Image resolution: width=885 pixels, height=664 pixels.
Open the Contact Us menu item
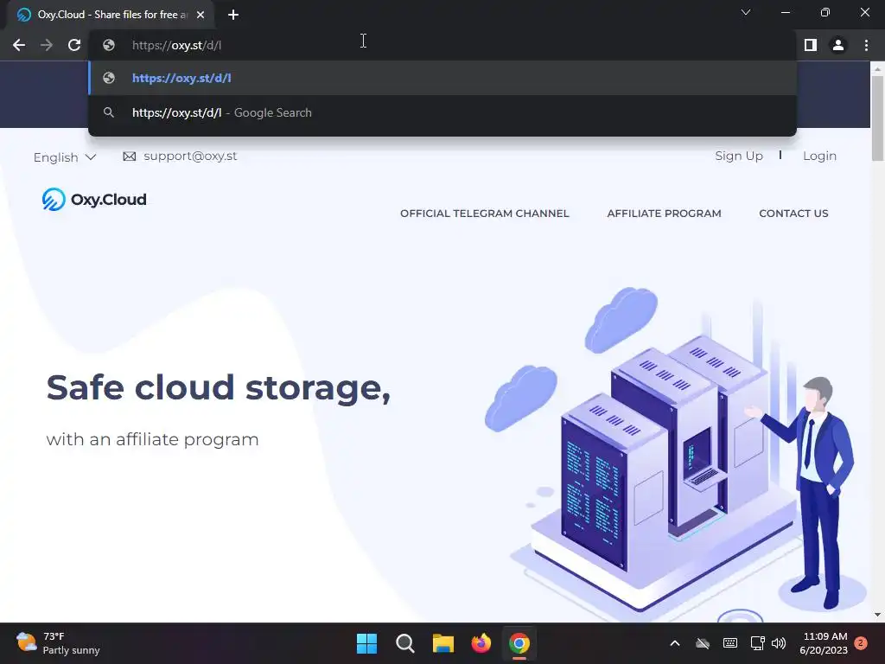pyautogui.click(x=793, y=214)
